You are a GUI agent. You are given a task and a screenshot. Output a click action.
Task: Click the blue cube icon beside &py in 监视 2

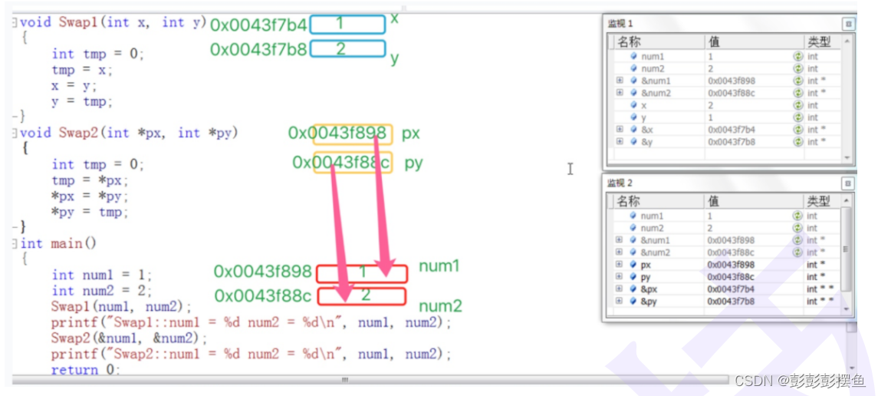point(633,302)
